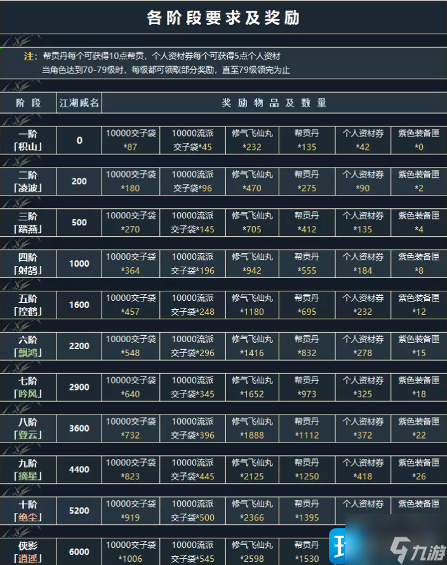
Task: Select the 四阶「射鹄」 stage cell
Action: point(28,263)
